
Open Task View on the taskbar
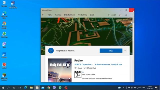point(19,88)
